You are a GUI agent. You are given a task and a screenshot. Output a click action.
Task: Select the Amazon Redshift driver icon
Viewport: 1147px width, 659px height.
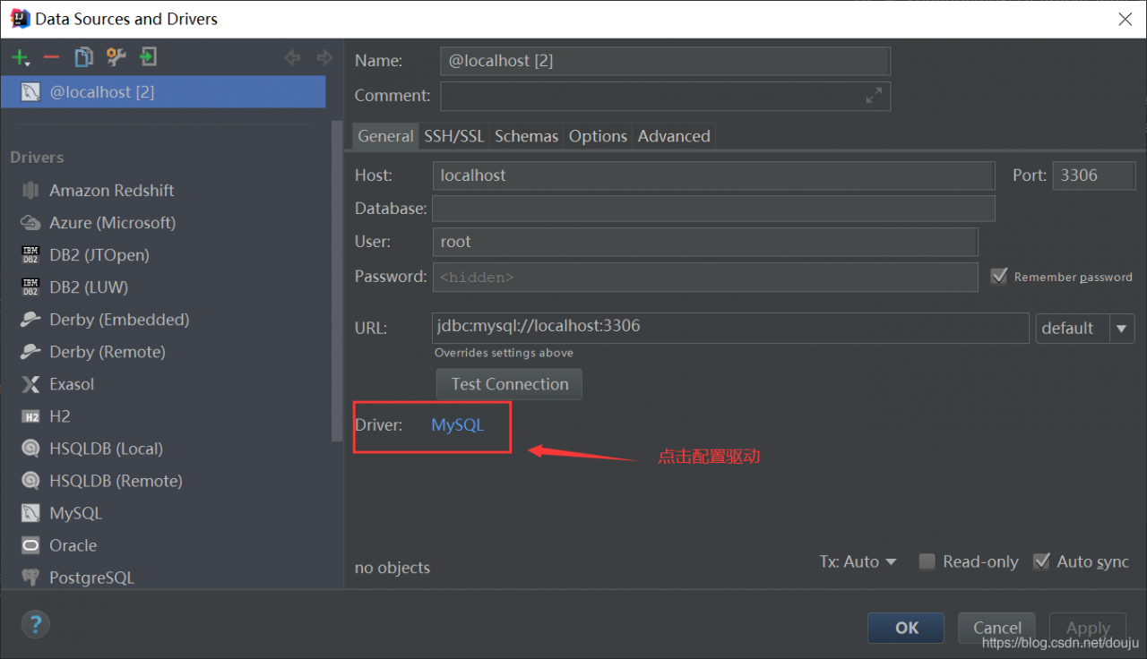(x=30, y=191)
